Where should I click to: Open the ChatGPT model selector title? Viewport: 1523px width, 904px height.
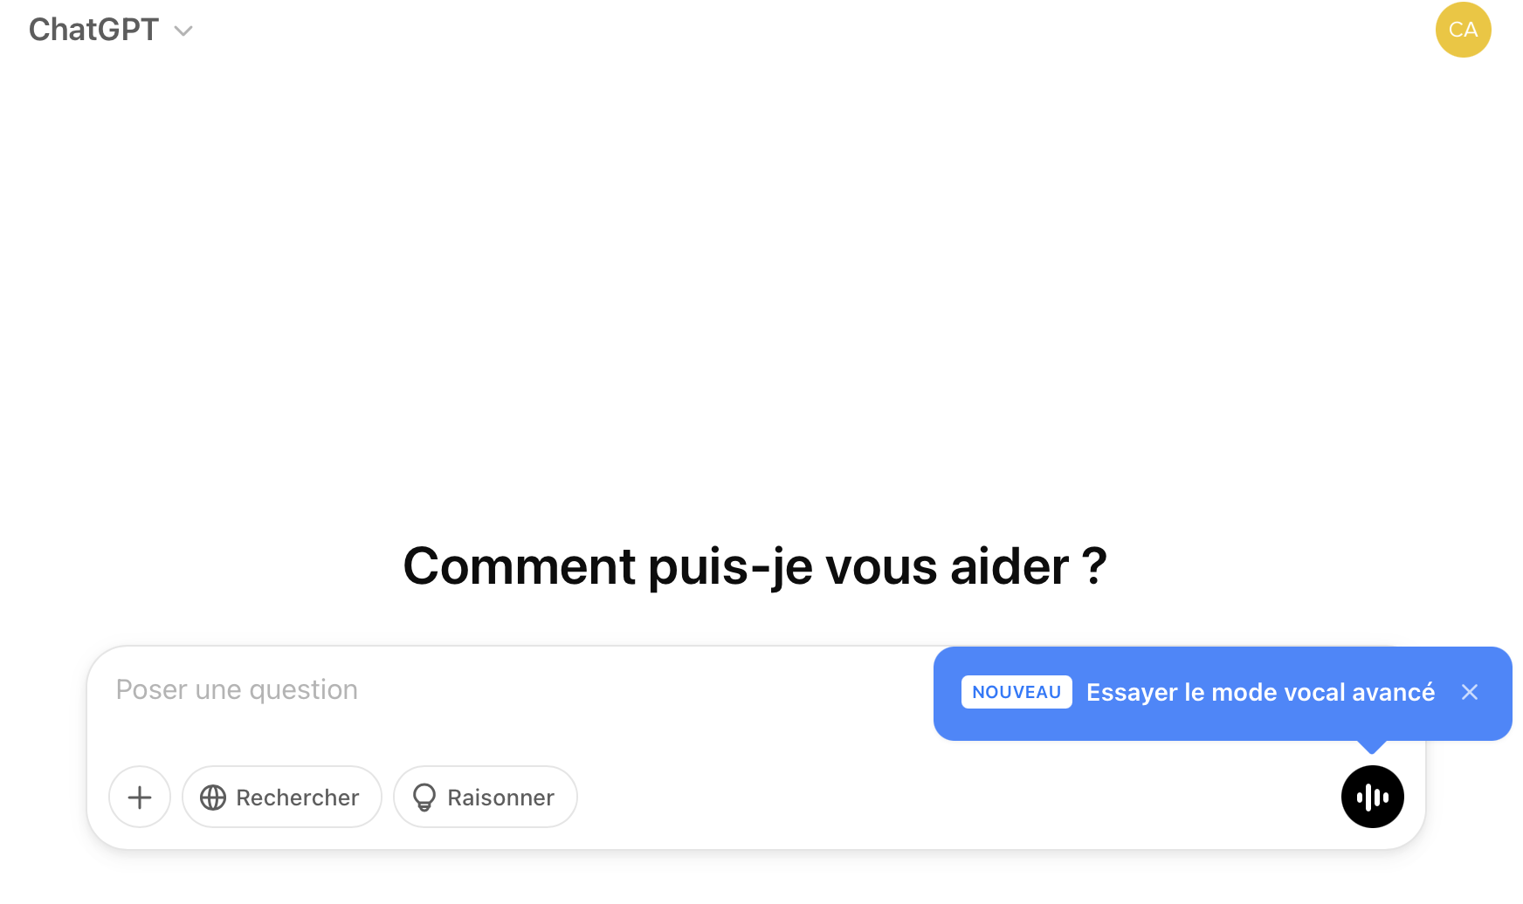click(94, 30)
